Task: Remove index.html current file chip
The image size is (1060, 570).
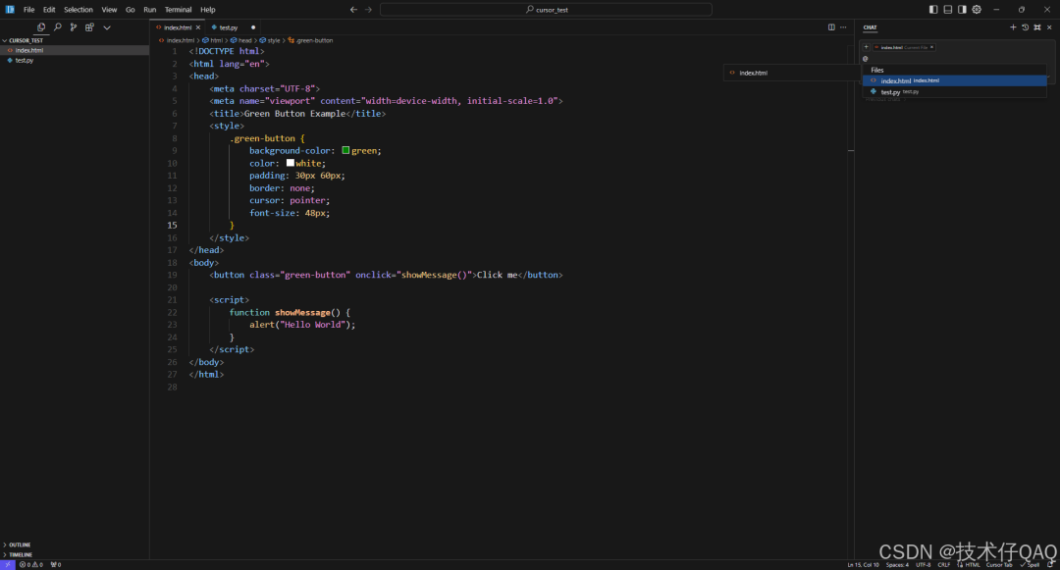Action: (x=931, y=47)
